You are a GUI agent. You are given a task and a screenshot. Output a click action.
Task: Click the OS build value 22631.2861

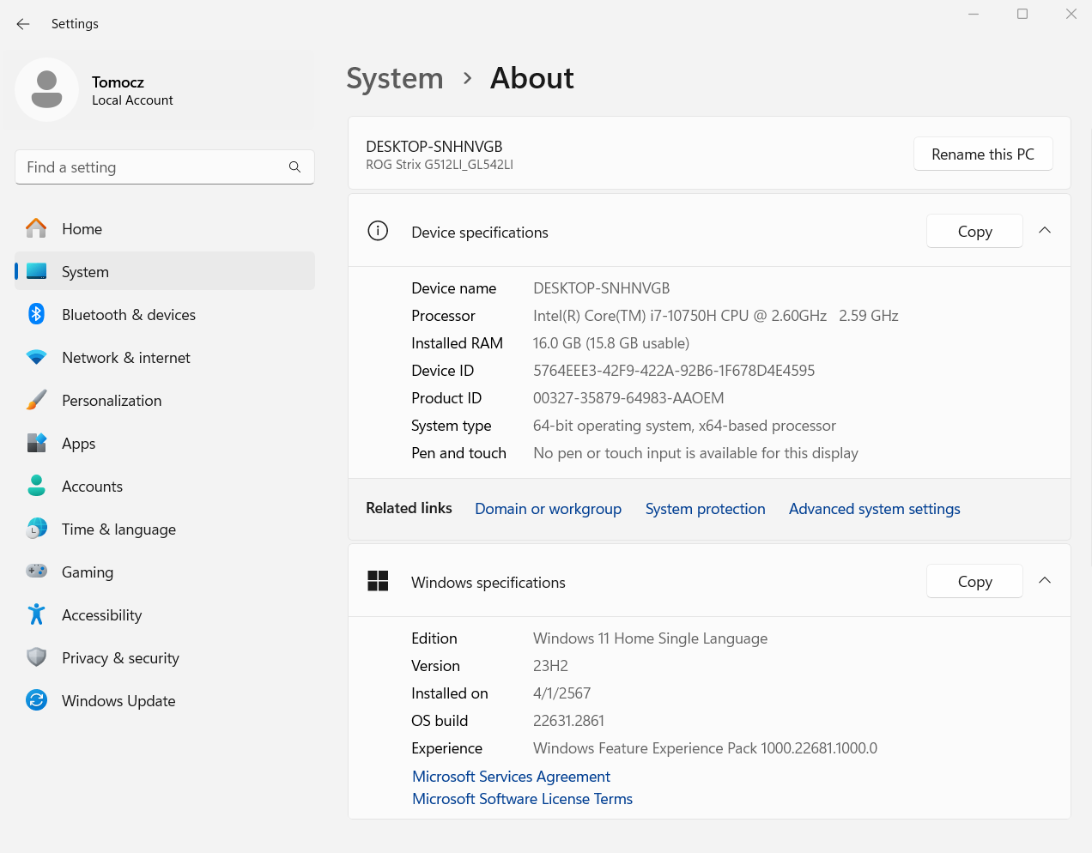pos(568,721)
